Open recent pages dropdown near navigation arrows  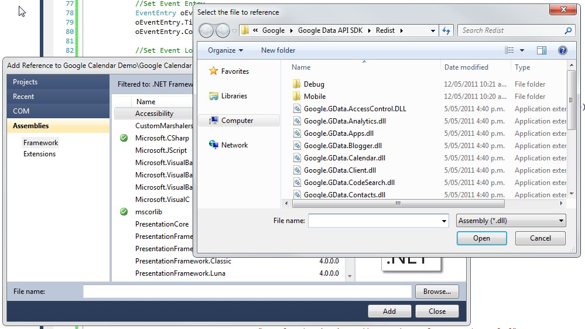234,31
